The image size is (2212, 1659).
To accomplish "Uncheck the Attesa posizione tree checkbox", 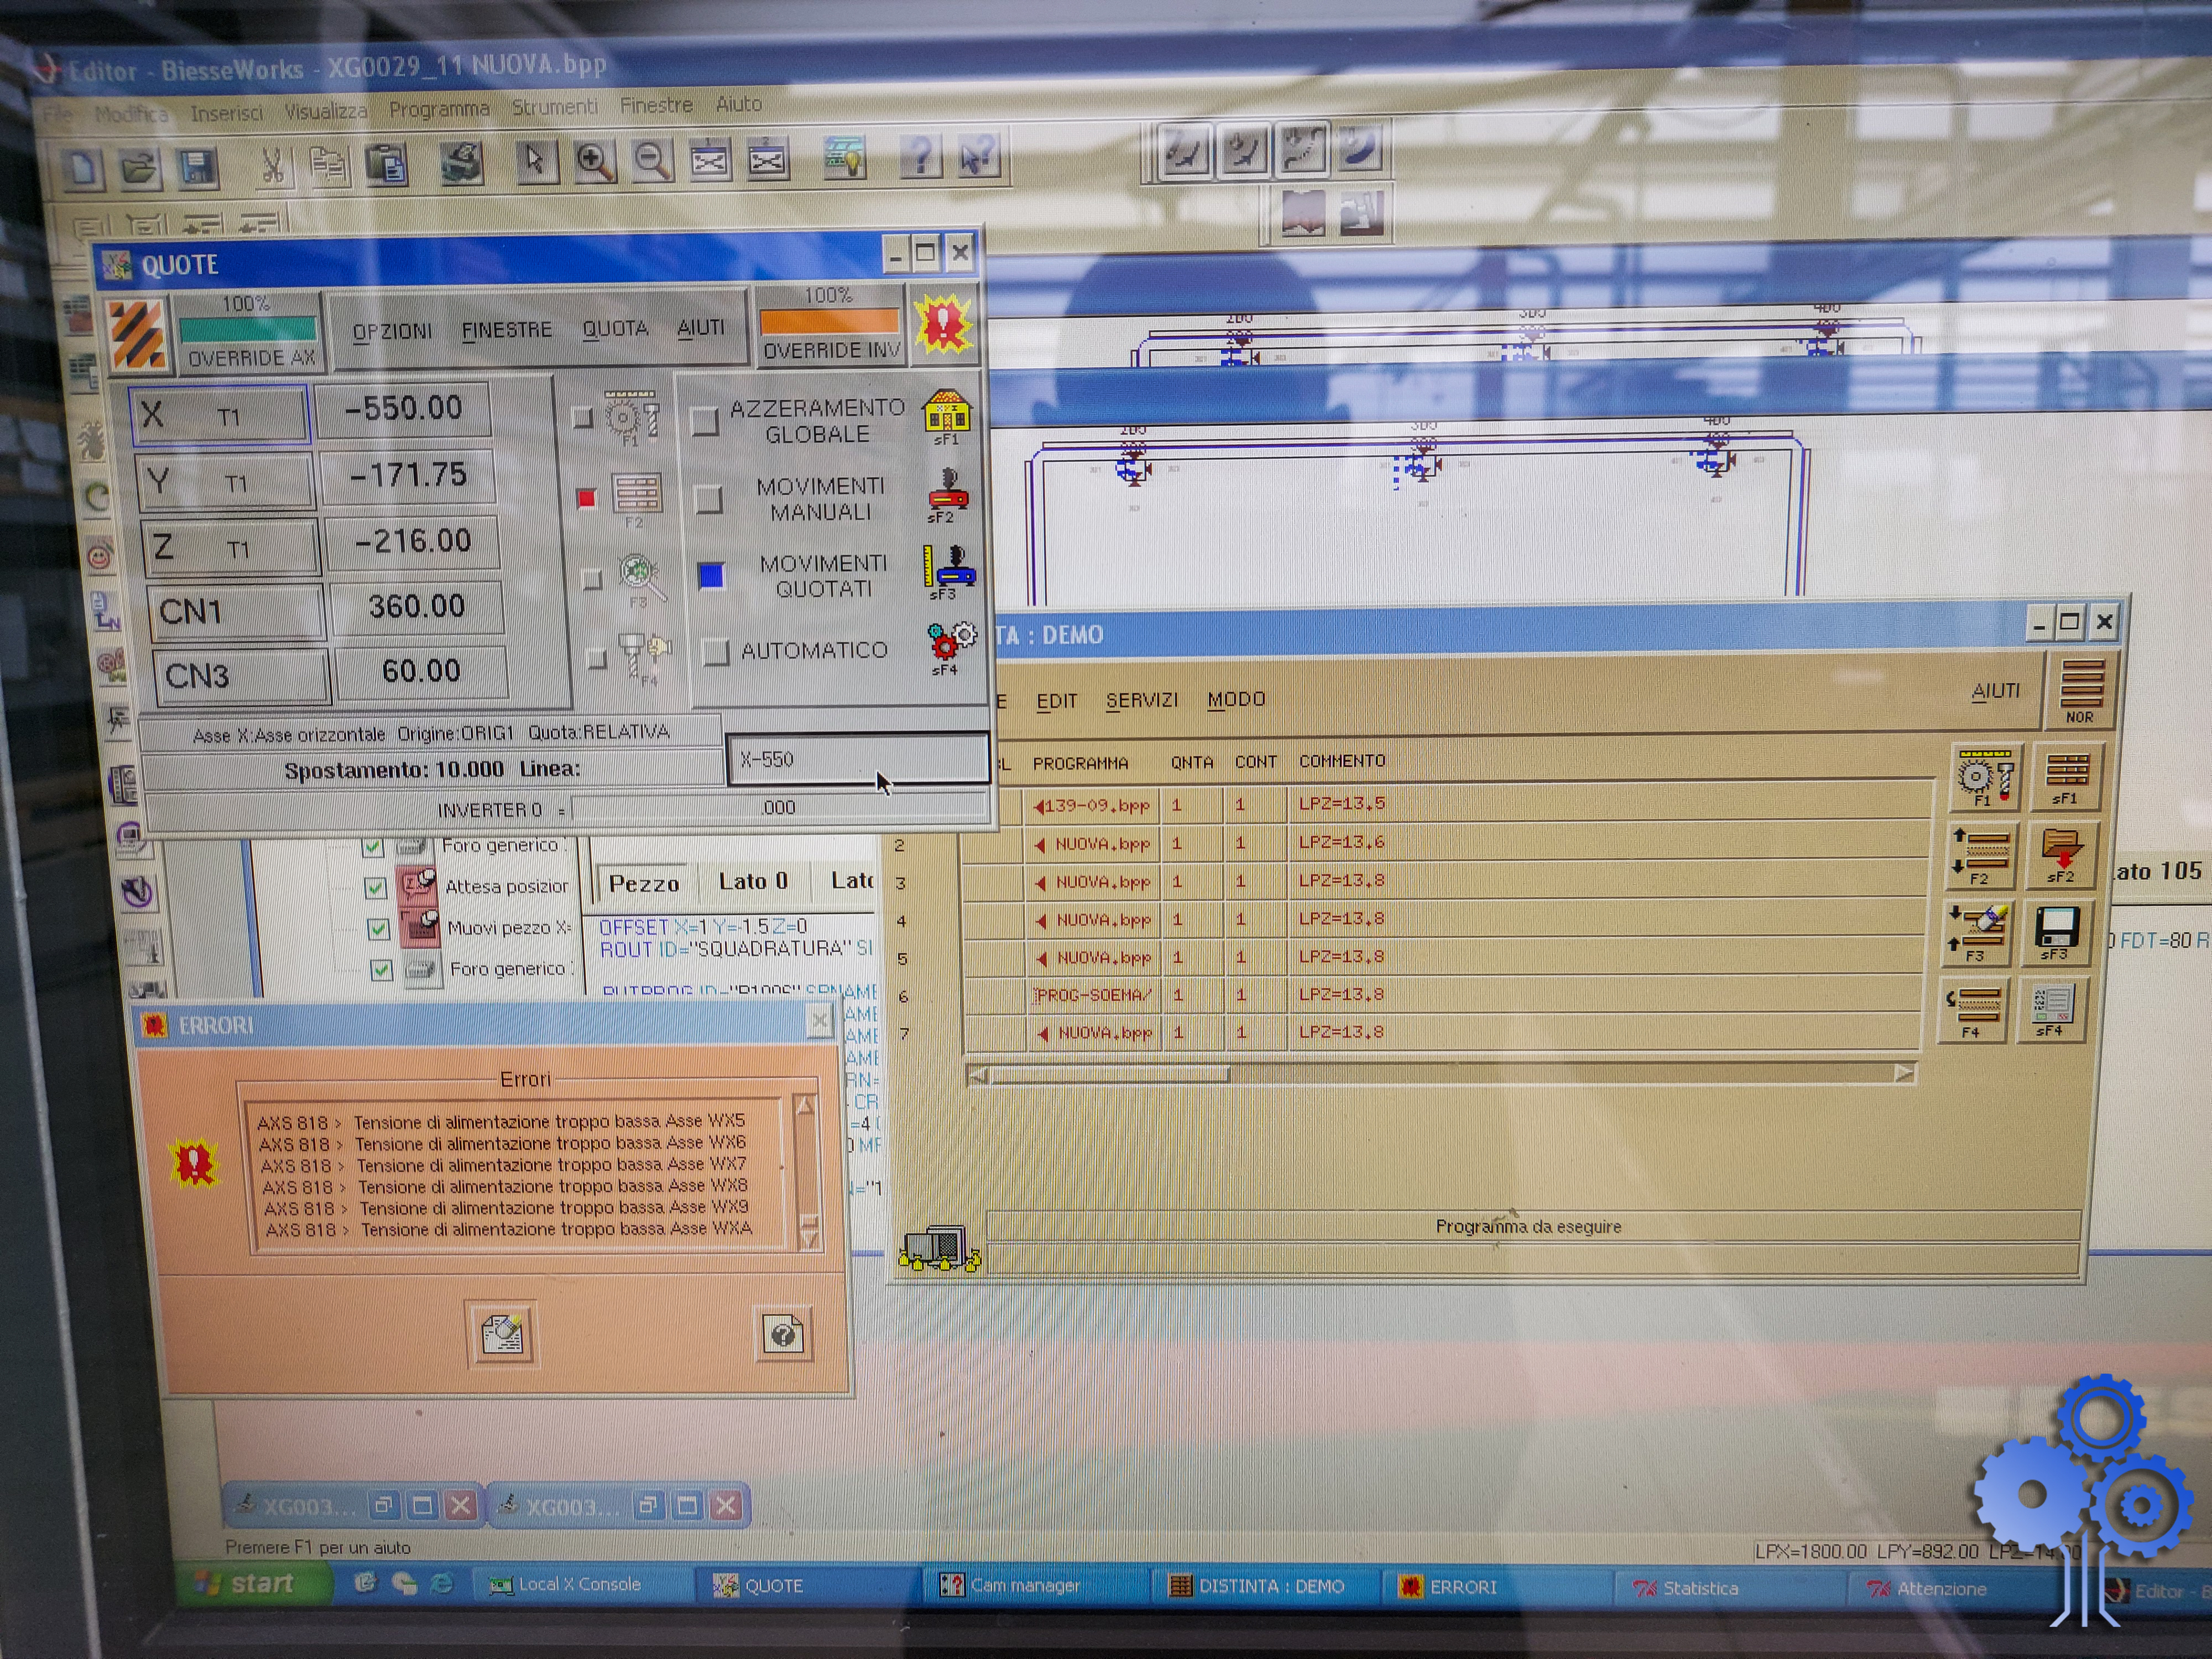I will click(376, 887).
